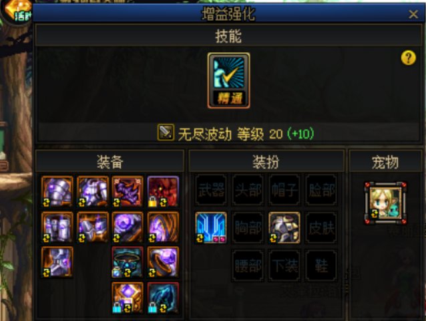
Task: Select the blue claw locked equipment icon
Action: pos(163,298)
